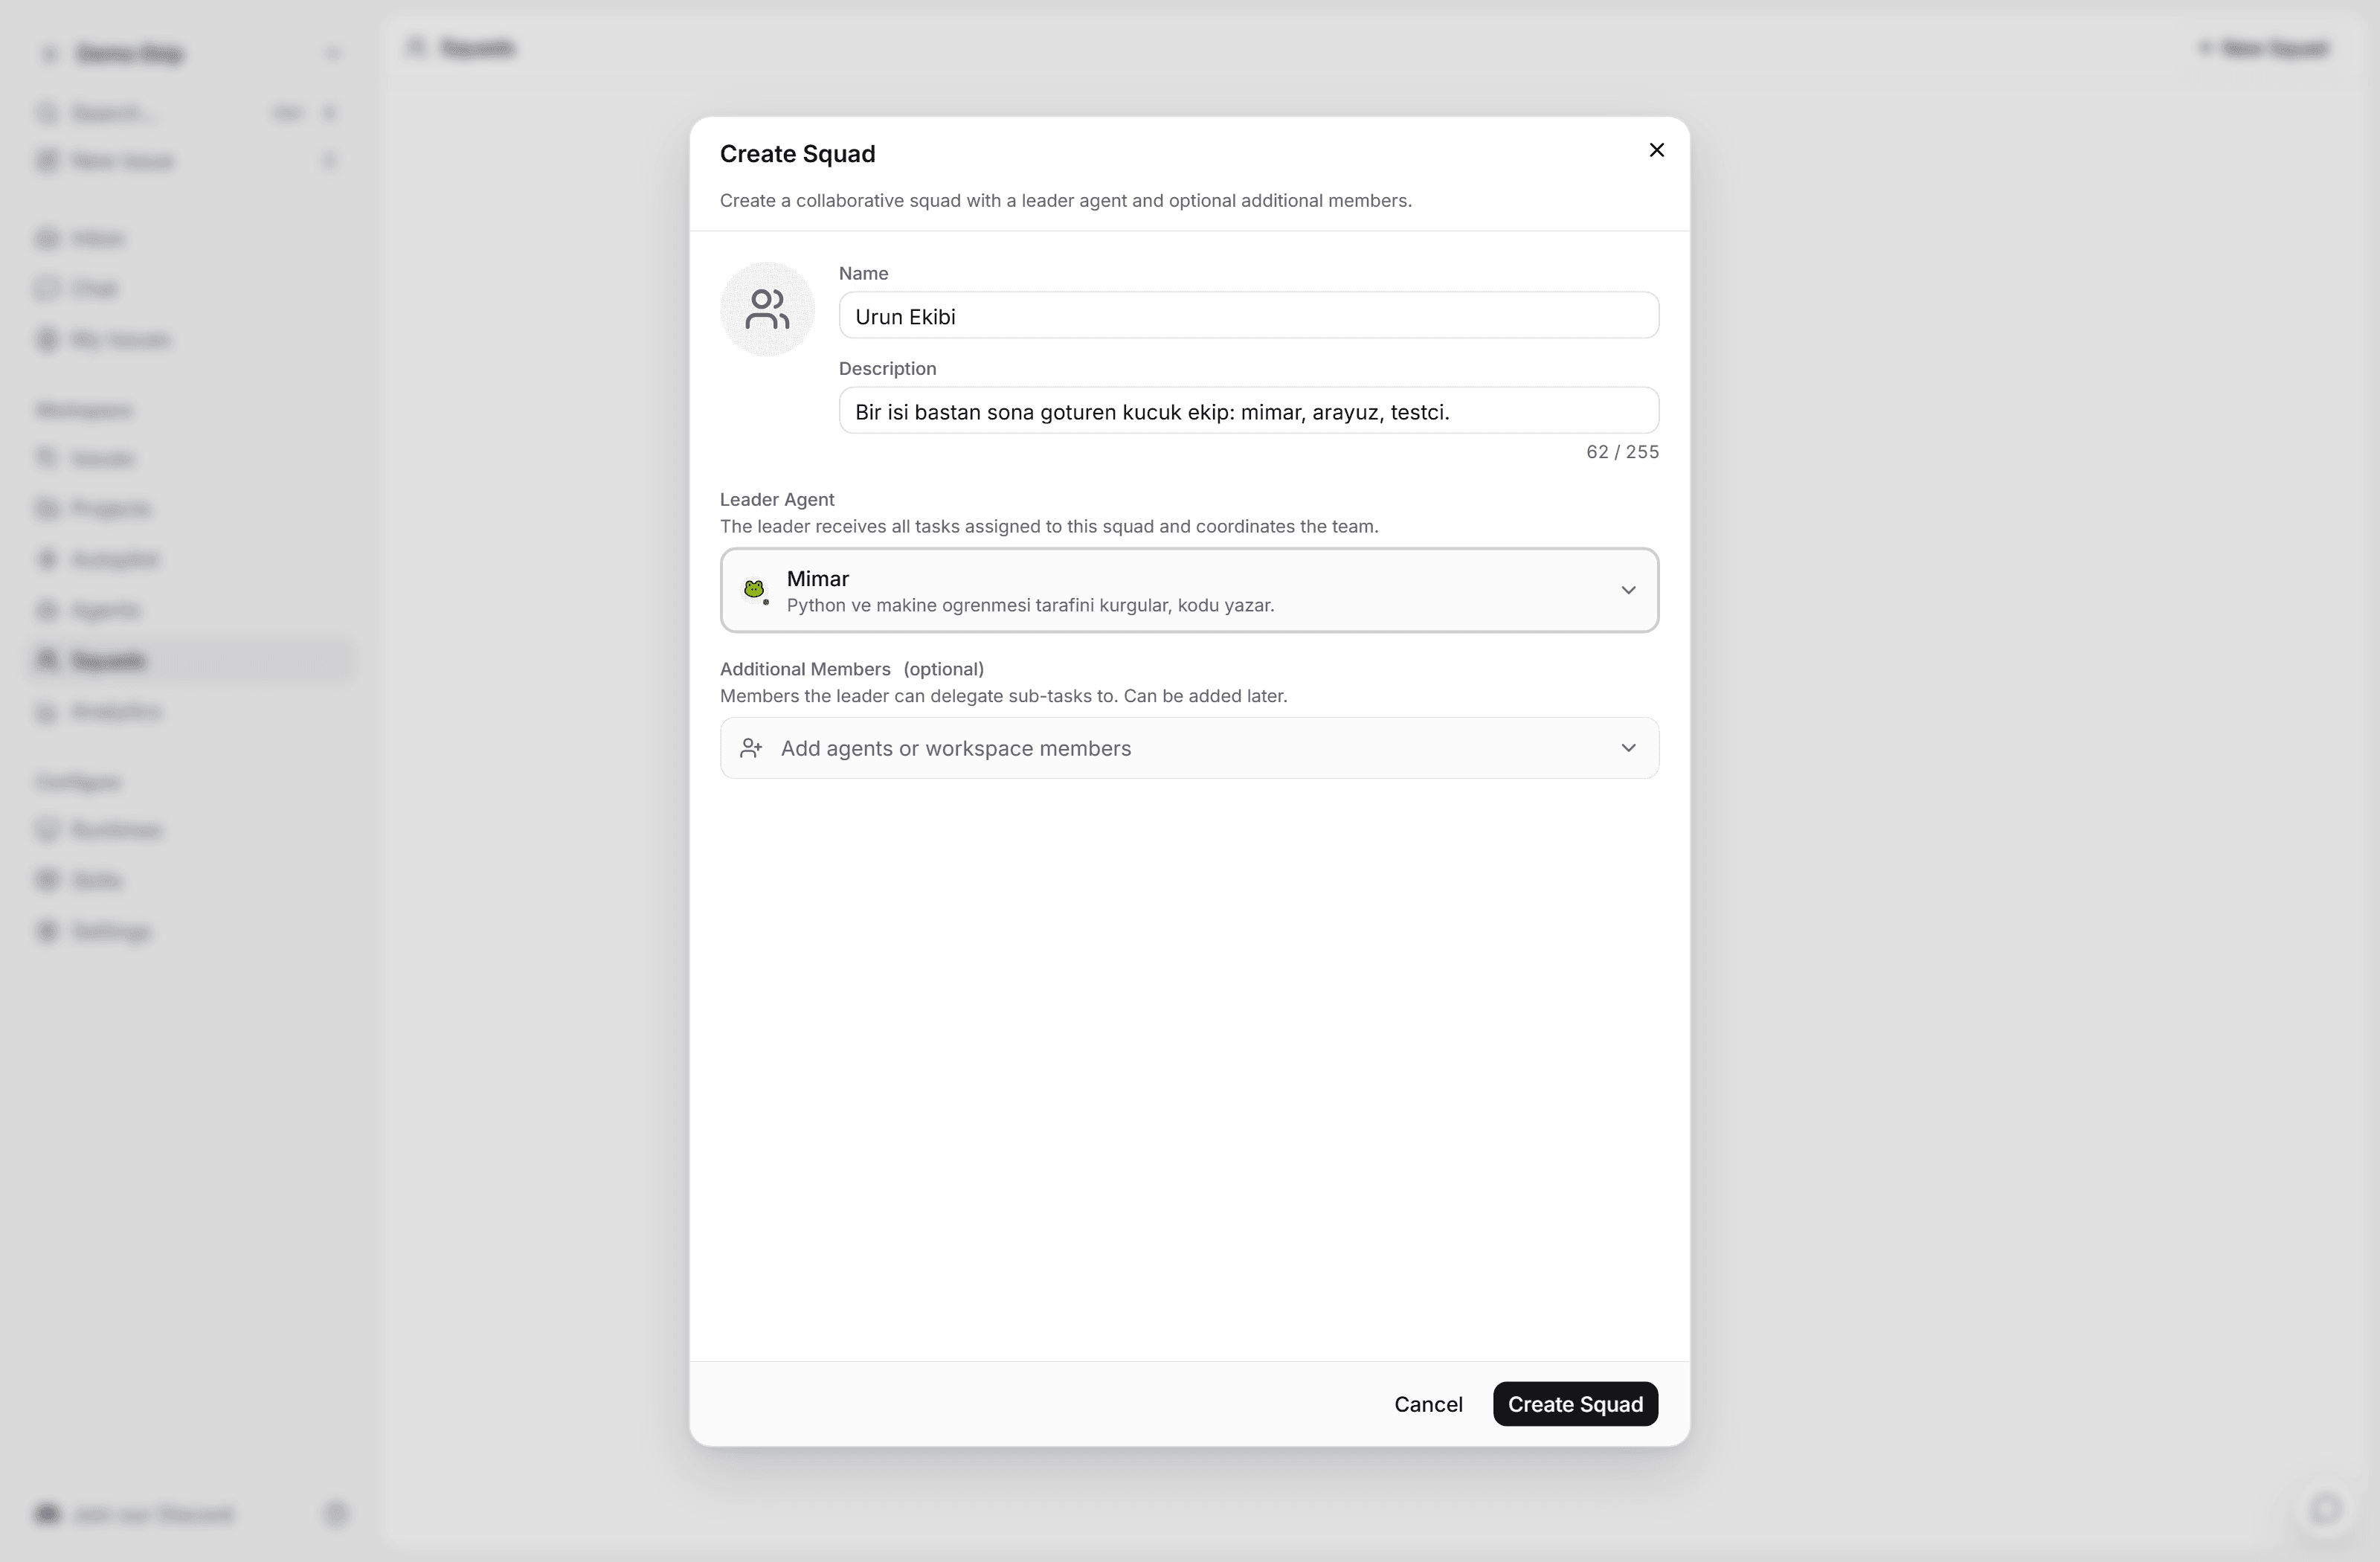Focus the Name field containing Urun Ekibi

(x=1248, y=316)
